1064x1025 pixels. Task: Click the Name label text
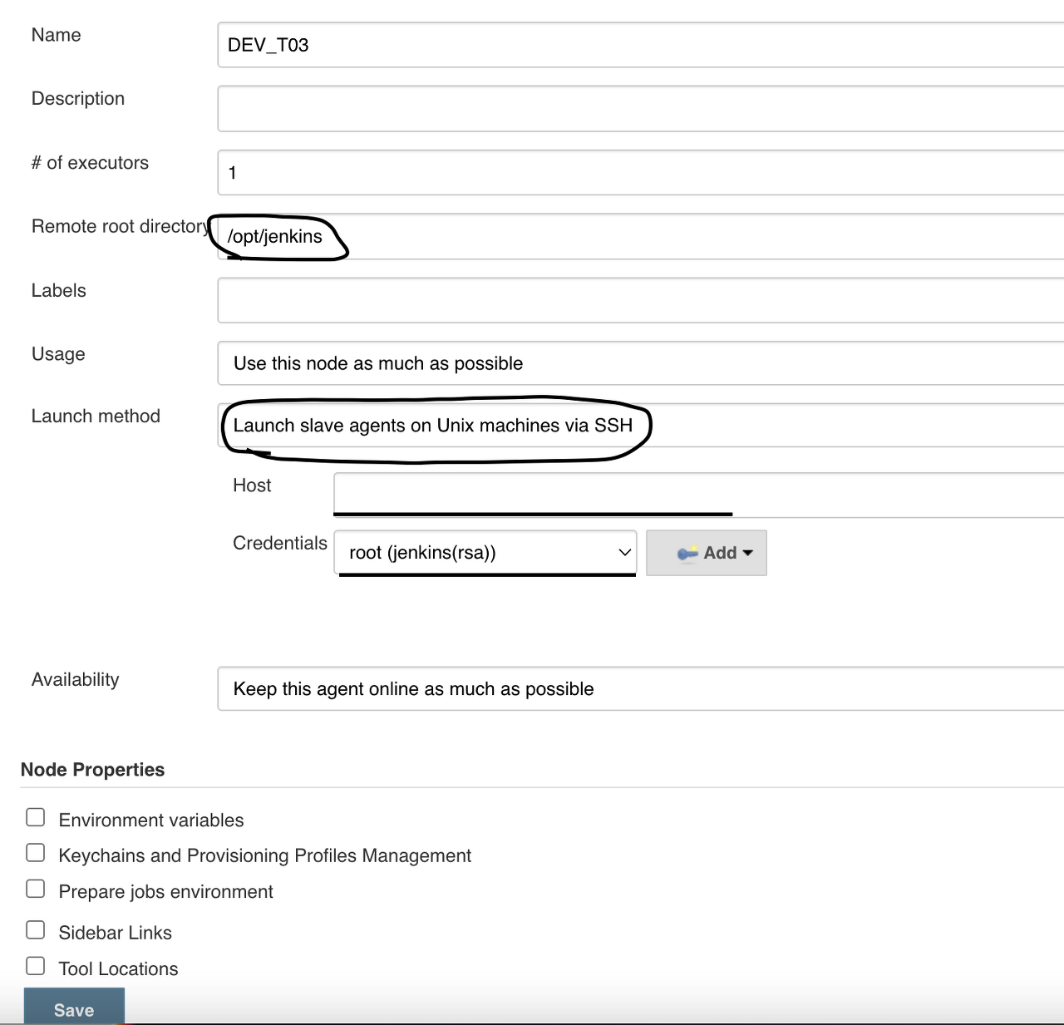[x=57, y=35]
